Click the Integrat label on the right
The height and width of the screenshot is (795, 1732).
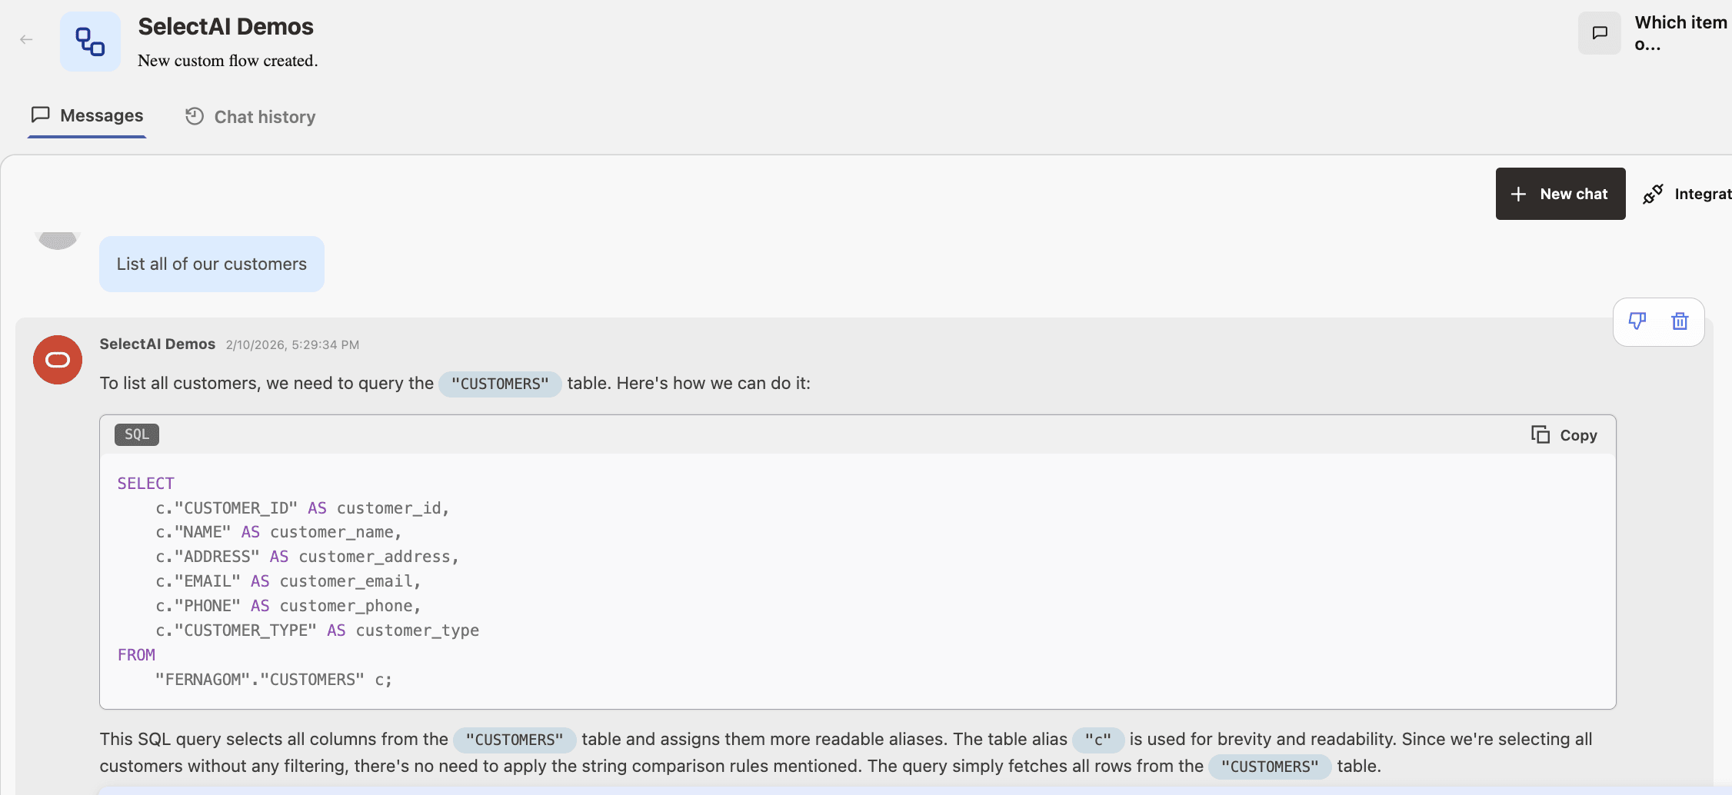click(1704, 194)
